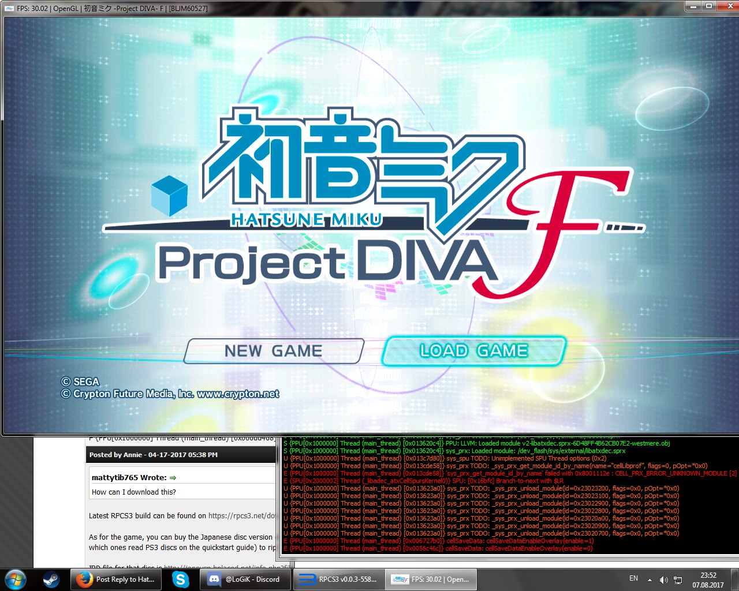Open the Windows Start menu
Image resolution: width=739 pixels, height=591 pixels.
click(16, 579)
